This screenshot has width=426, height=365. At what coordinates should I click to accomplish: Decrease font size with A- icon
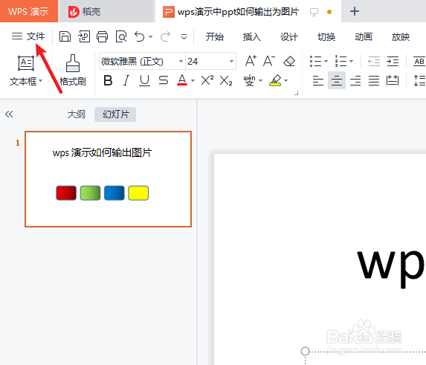[x=269, y=61]
